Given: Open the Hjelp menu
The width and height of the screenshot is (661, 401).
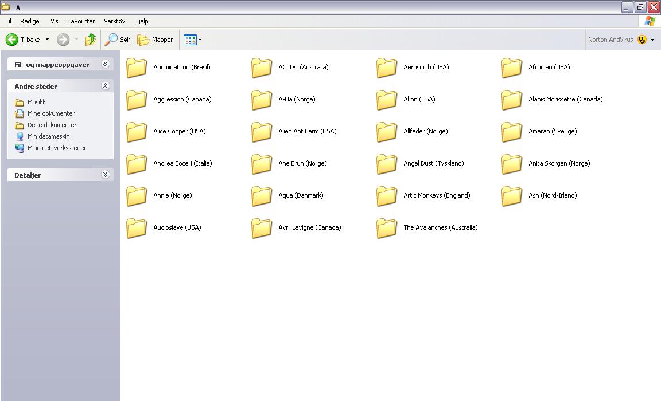Looking at the screenshot, I should [141, 21].
